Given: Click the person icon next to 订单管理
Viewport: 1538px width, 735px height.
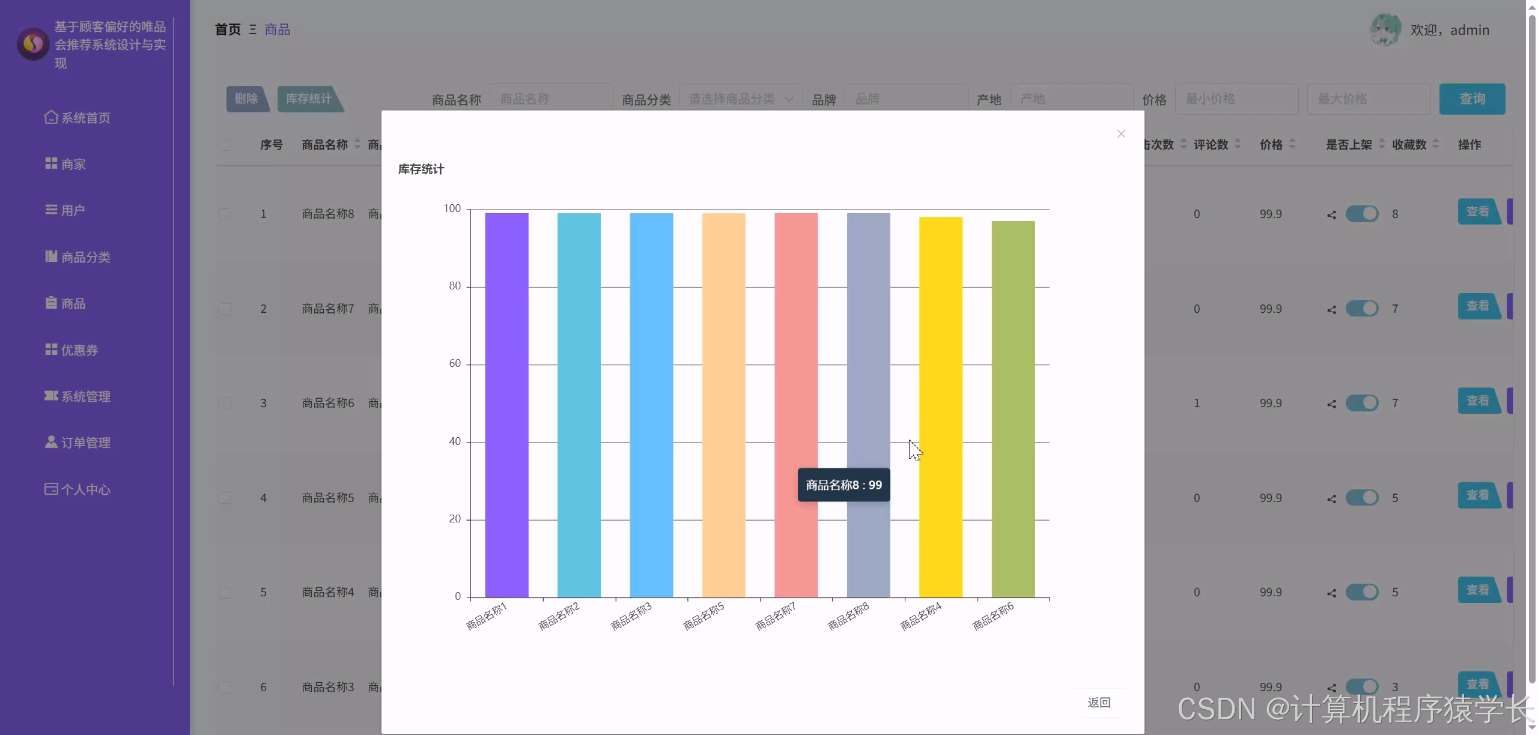Looking at the screenshot, I should tap(51, 442).
